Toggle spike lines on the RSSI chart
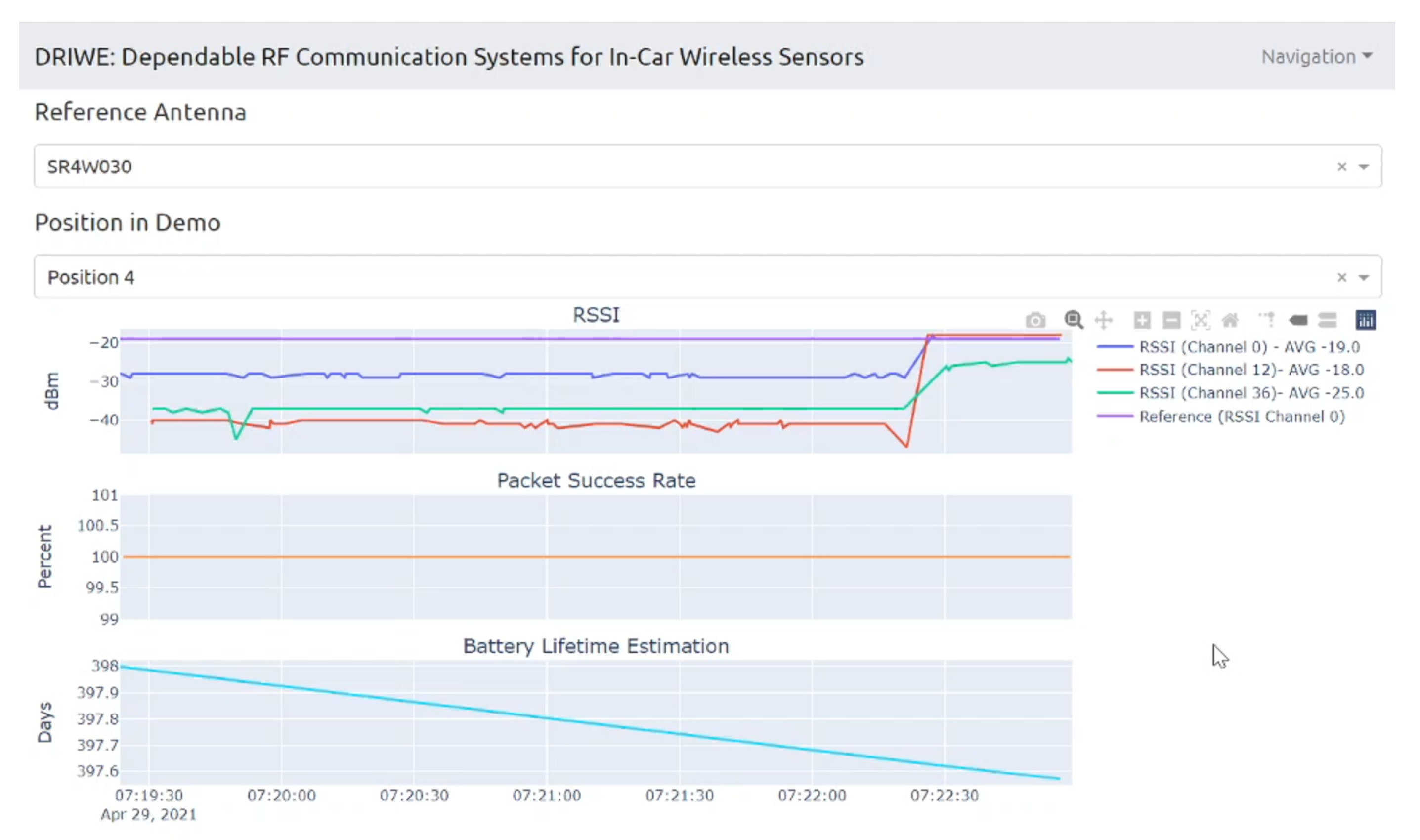This screenshot has width=1420, height=840. tap(1267, 320)
